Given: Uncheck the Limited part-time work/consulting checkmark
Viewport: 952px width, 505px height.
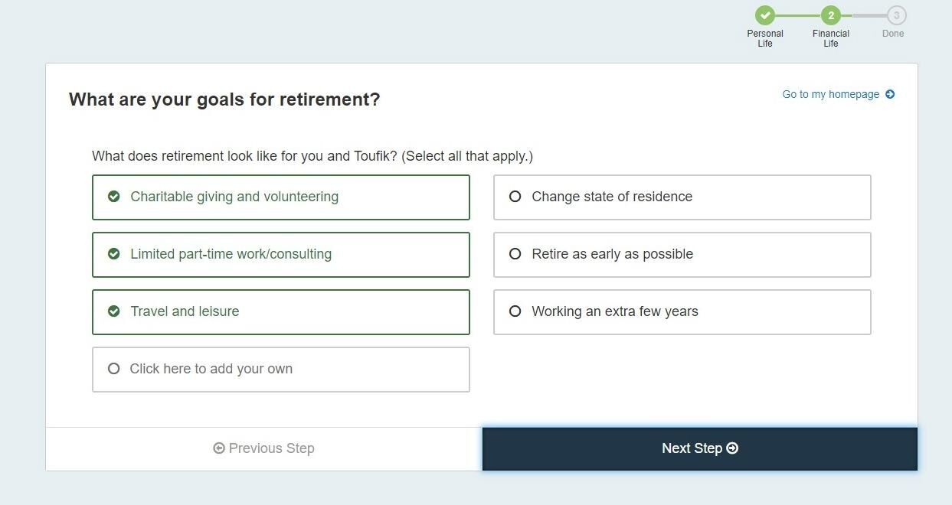Looking at the screenshot, I should tap(114, 254).
